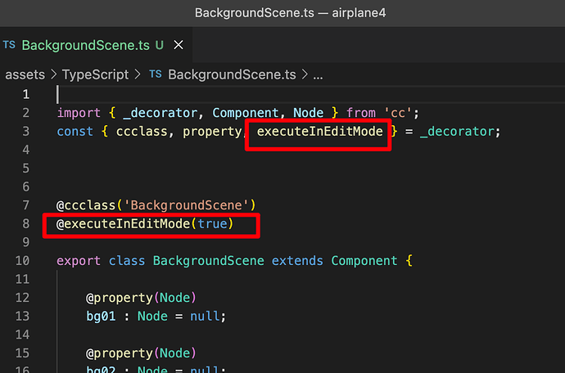Open the BackgroundScene.ts breadcrumb item
Image resolution: width=565 pixels, height=373 pixels.
pyautogui.click(x=232, y=74)
